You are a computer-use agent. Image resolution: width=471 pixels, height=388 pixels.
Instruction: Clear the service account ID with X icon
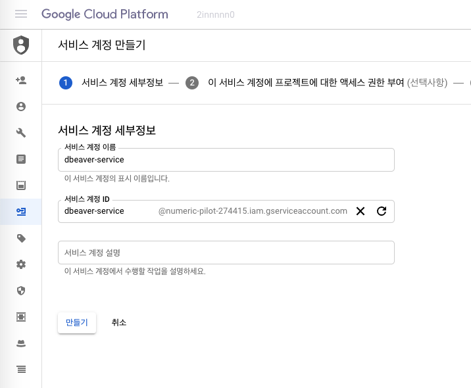(360, 211)
